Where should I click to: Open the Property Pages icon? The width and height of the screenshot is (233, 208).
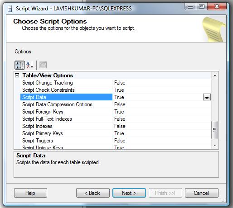point(43,65)
